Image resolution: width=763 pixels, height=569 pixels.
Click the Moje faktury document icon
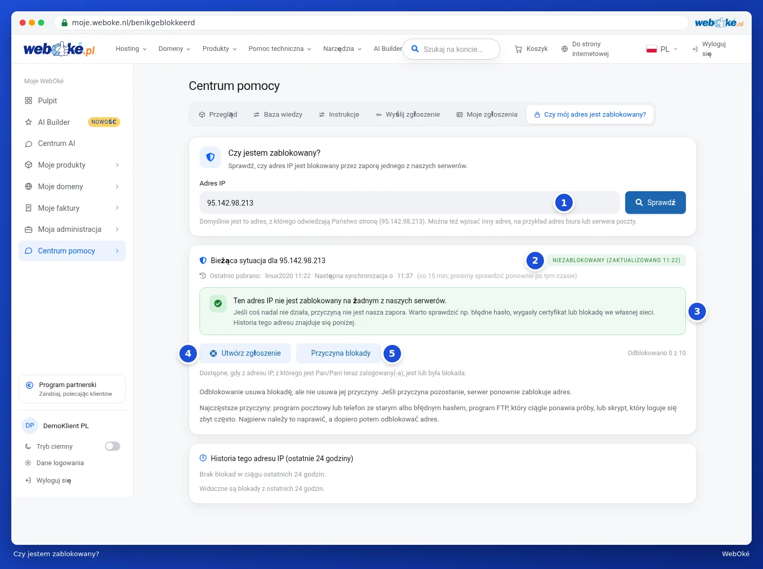[28, 208]
